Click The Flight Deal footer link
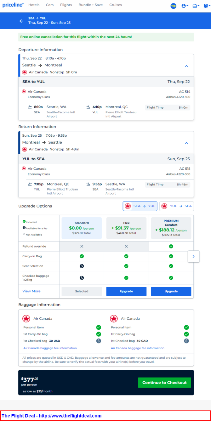The height and width of the screenshot is (421, 211). tap(52, 416)
